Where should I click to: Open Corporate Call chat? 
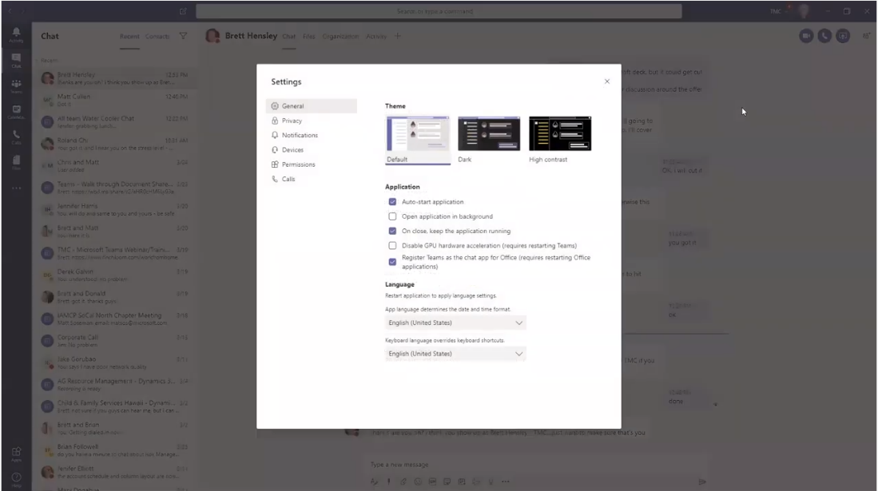point(117,340)
